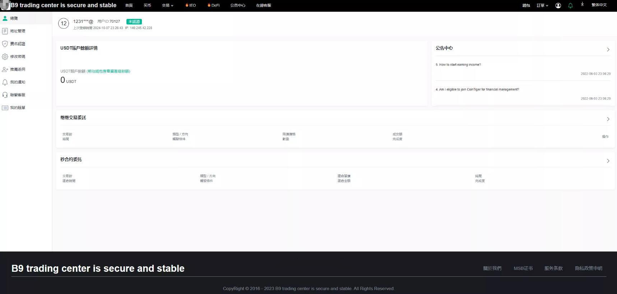Expand the 幣幣交易委託 section arrow
Image resolution: width=617 pixels, height=294 pixels.
coord(608,119)
